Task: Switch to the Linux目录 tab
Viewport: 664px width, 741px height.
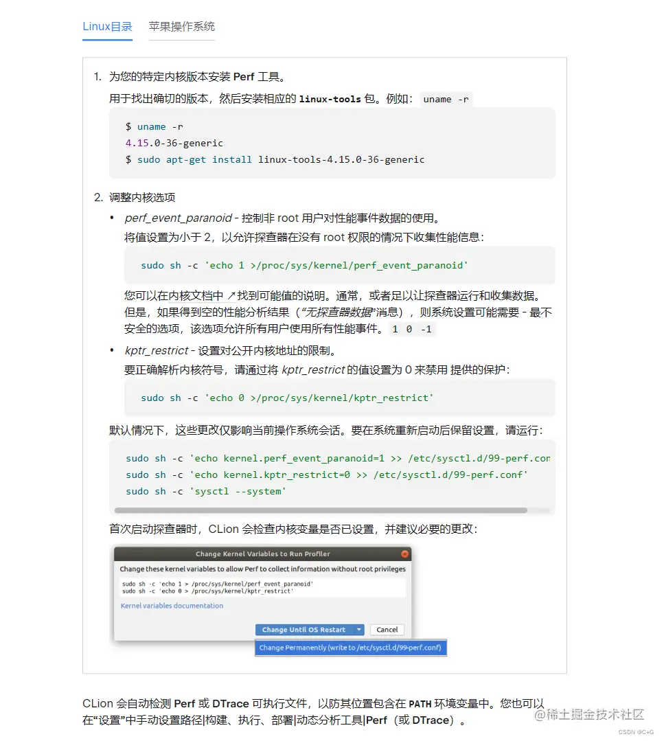Action: point(107,27)
